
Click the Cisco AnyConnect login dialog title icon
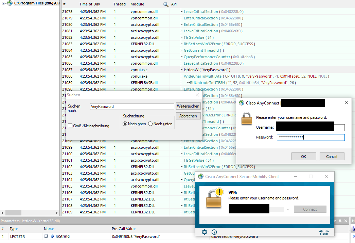pyautogui.click(x=242, y=103)
